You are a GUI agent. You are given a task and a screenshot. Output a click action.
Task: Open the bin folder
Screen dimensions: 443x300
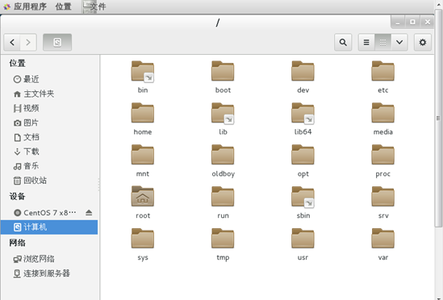(x=143, y=72)
